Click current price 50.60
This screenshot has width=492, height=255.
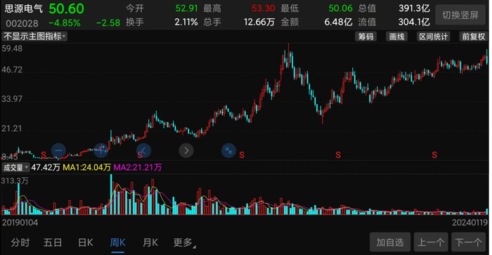[67, 9]
